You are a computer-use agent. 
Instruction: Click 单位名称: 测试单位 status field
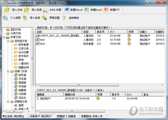tap(15, 116)
